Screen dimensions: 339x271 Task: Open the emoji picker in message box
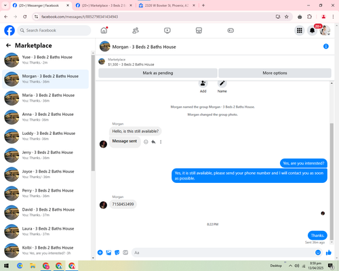[318, 253]
